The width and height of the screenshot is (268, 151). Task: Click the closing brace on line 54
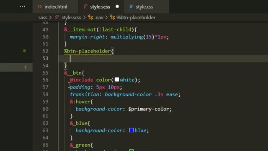pyautogui.click(x=65, y=65)
